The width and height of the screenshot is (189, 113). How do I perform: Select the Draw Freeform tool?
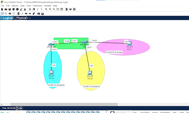point(34,14)
